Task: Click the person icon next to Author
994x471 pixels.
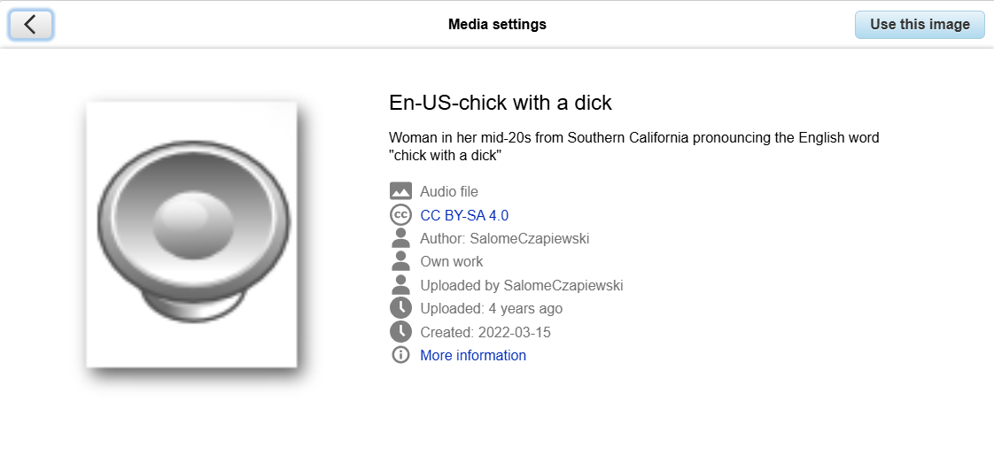Action: coord(400,238)
